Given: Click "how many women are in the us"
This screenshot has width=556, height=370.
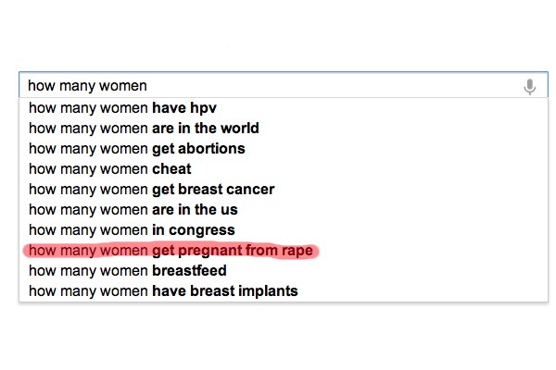Looking at the screenshot, I should coord(133,209).
